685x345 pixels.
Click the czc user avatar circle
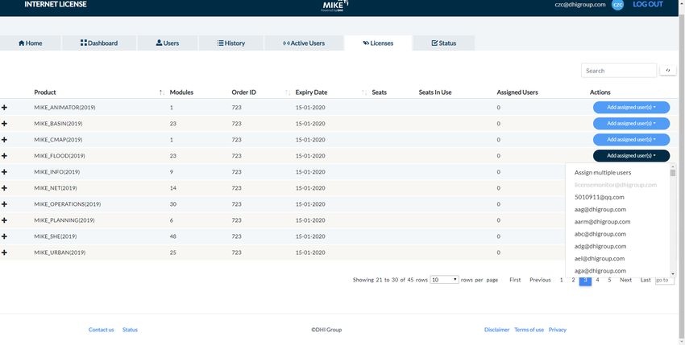[x=617, y=4]
